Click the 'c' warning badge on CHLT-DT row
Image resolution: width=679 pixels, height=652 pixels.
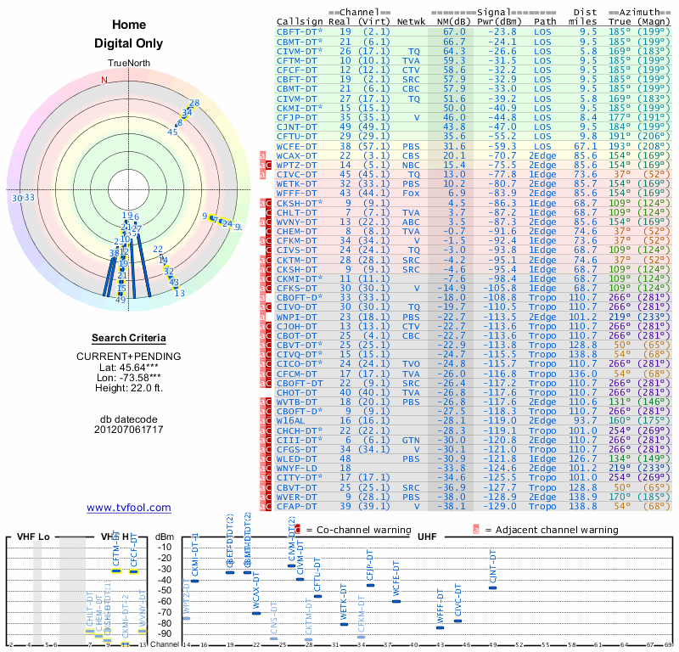[268, 213]
